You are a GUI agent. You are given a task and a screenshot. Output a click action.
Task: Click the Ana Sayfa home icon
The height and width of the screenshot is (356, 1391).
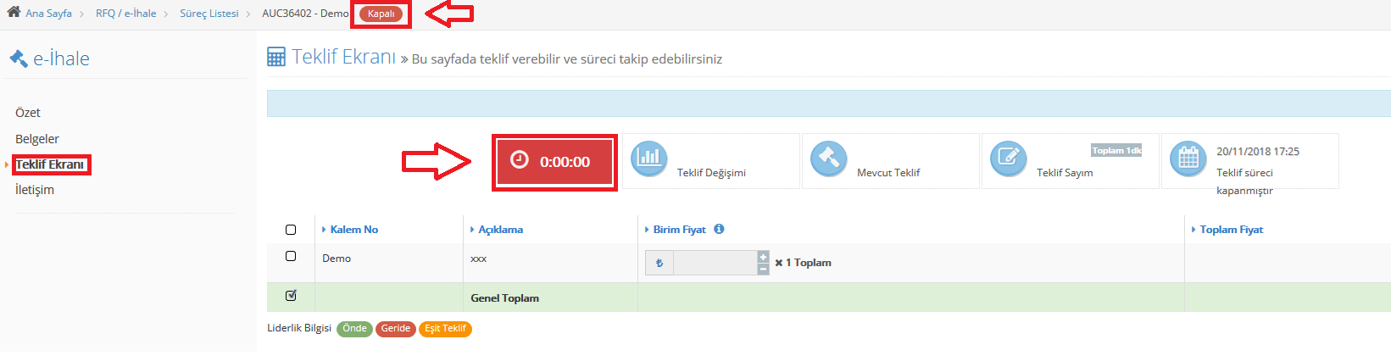(14, 12)
